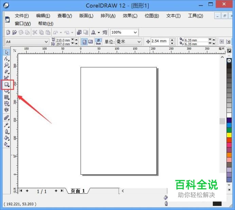Image resolution: width=235 pixels, height=210 pixels.
Task: Click the Import icon
Action: click(79, 32)
